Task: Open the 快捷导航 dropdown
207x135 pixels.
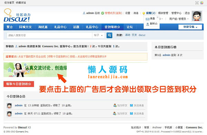Action: [190, 27]
